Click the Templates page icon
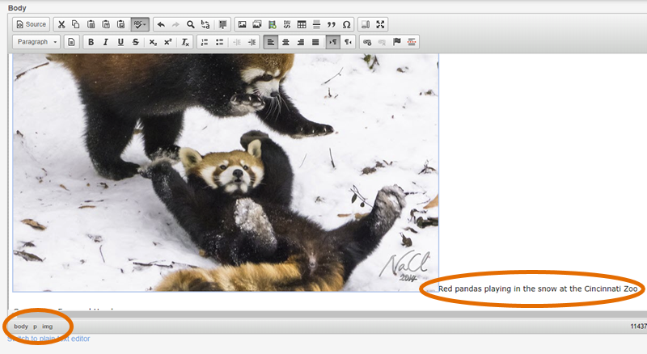The height and width of the screenshot is (354, 647). (71, 42)
